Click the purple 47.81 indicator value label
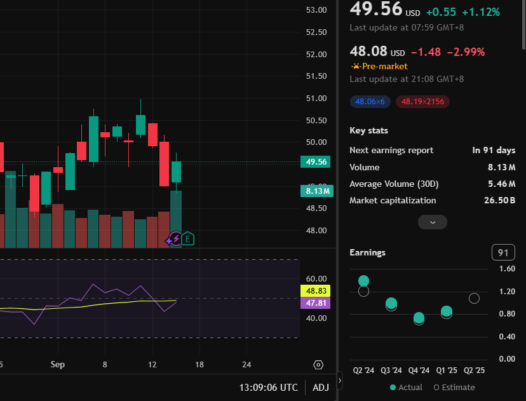 pos(315,303)
